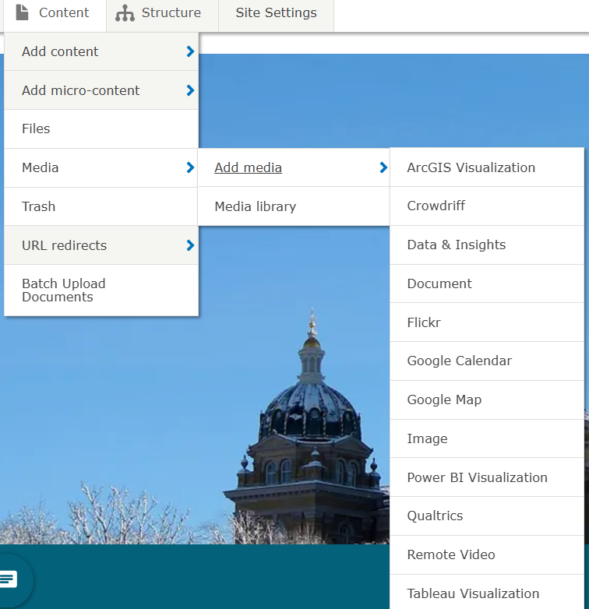Open the Site Settings tab

pyautogui.click(x=276, y=13)
